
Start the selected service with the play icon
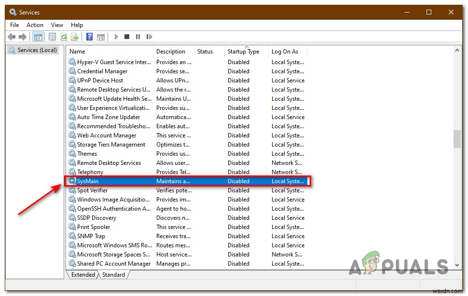[x=116, y=36]
